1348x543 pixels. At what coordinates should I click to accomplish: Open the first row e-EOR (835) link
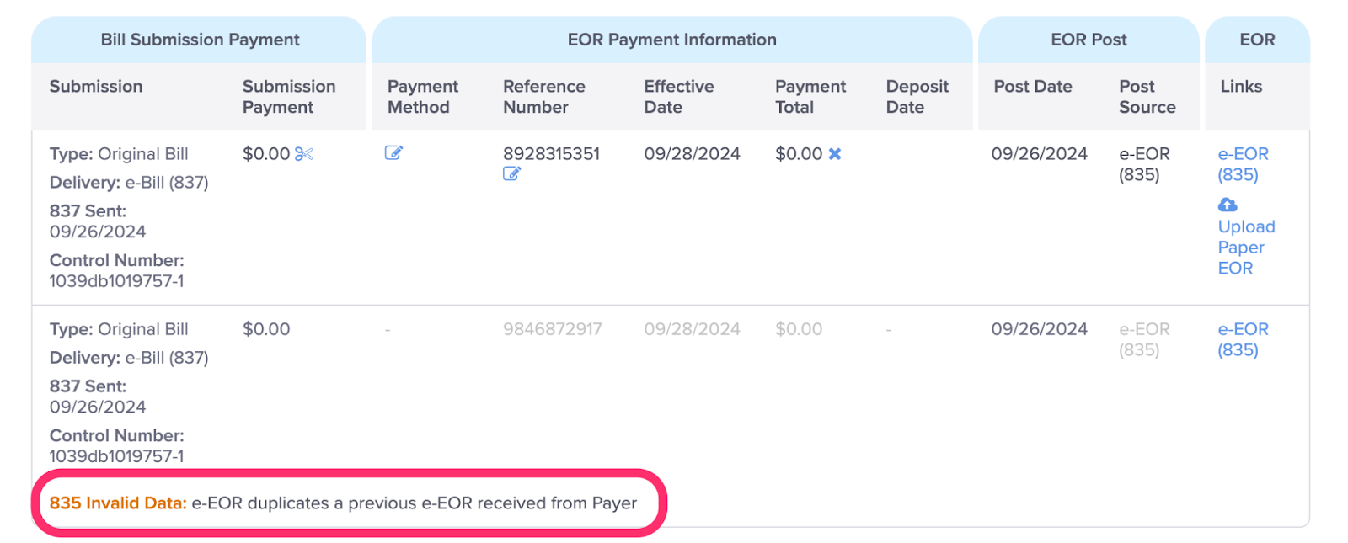(x=1243, y=164)
